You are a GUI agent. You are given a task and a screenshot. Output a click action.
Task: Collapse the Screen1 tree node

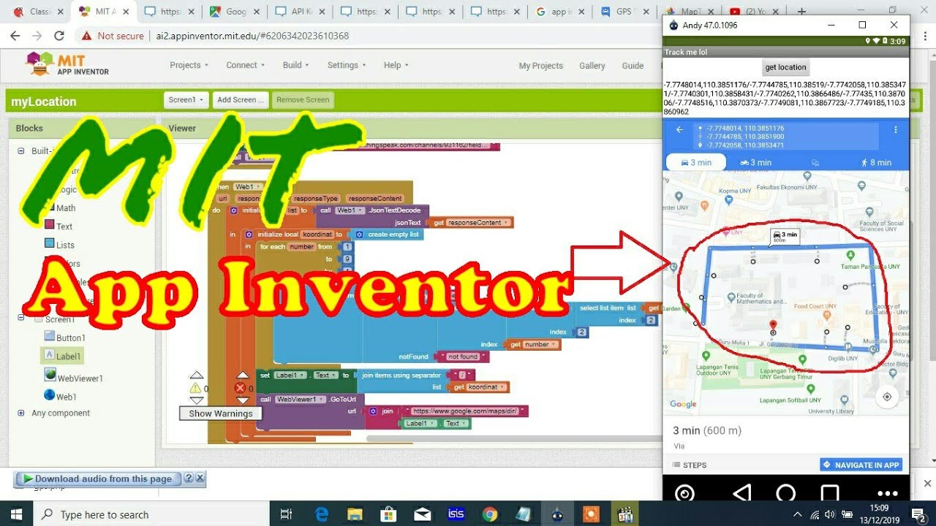[21, 319]
